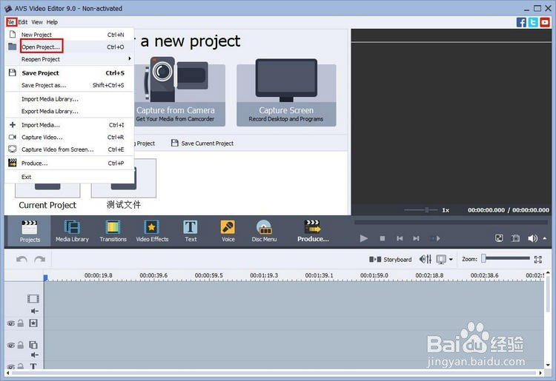The width and height of the screenshot is (556, 381).
Task: Open the YouTube channel icon
Action: point(545,22)
